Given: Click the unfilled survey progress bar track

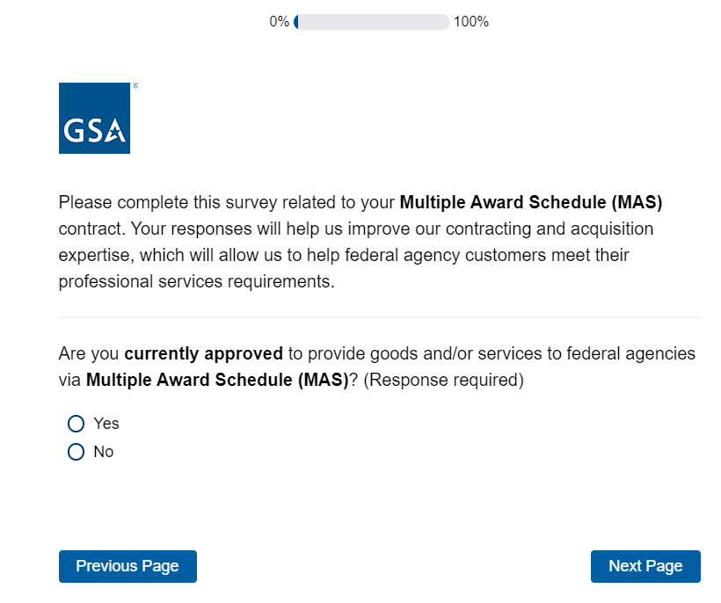Looking at the screenshot, I should [x=374, y=22].
